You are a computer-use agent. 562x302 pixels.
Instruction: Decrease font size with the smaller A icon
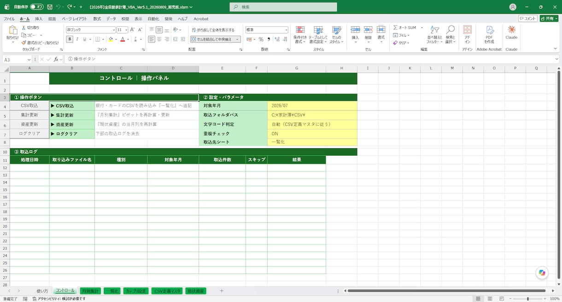(x=140, y=29)
